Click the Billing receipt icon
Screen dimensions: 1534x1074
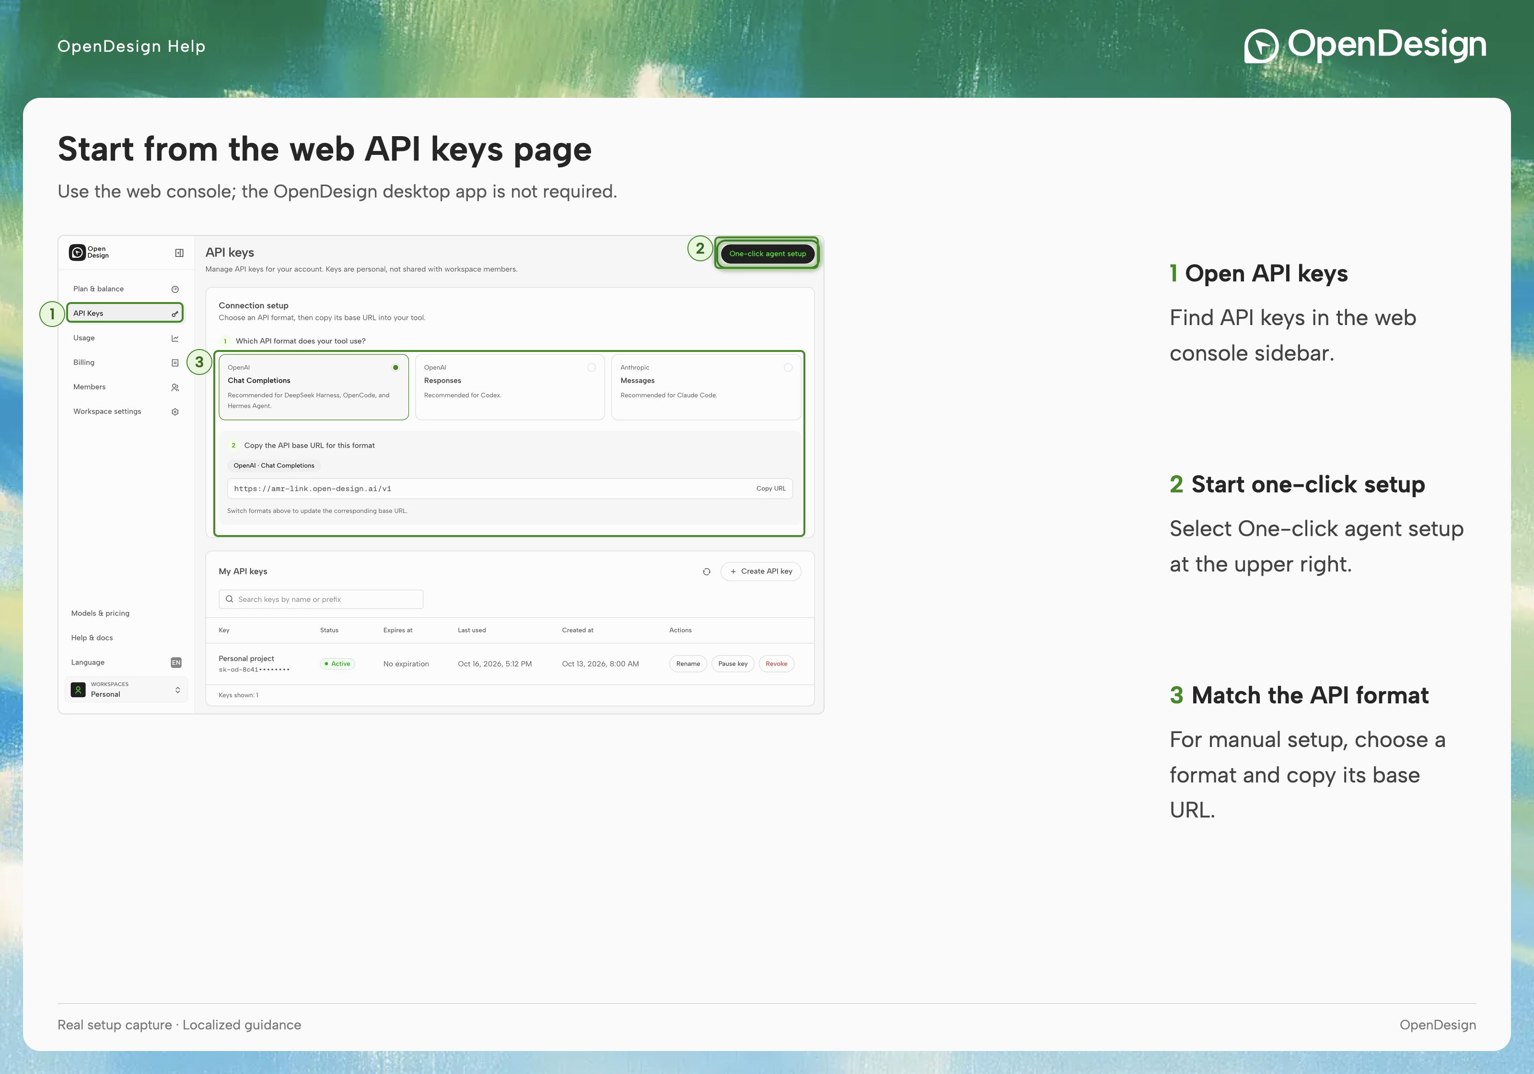point(175,363)
